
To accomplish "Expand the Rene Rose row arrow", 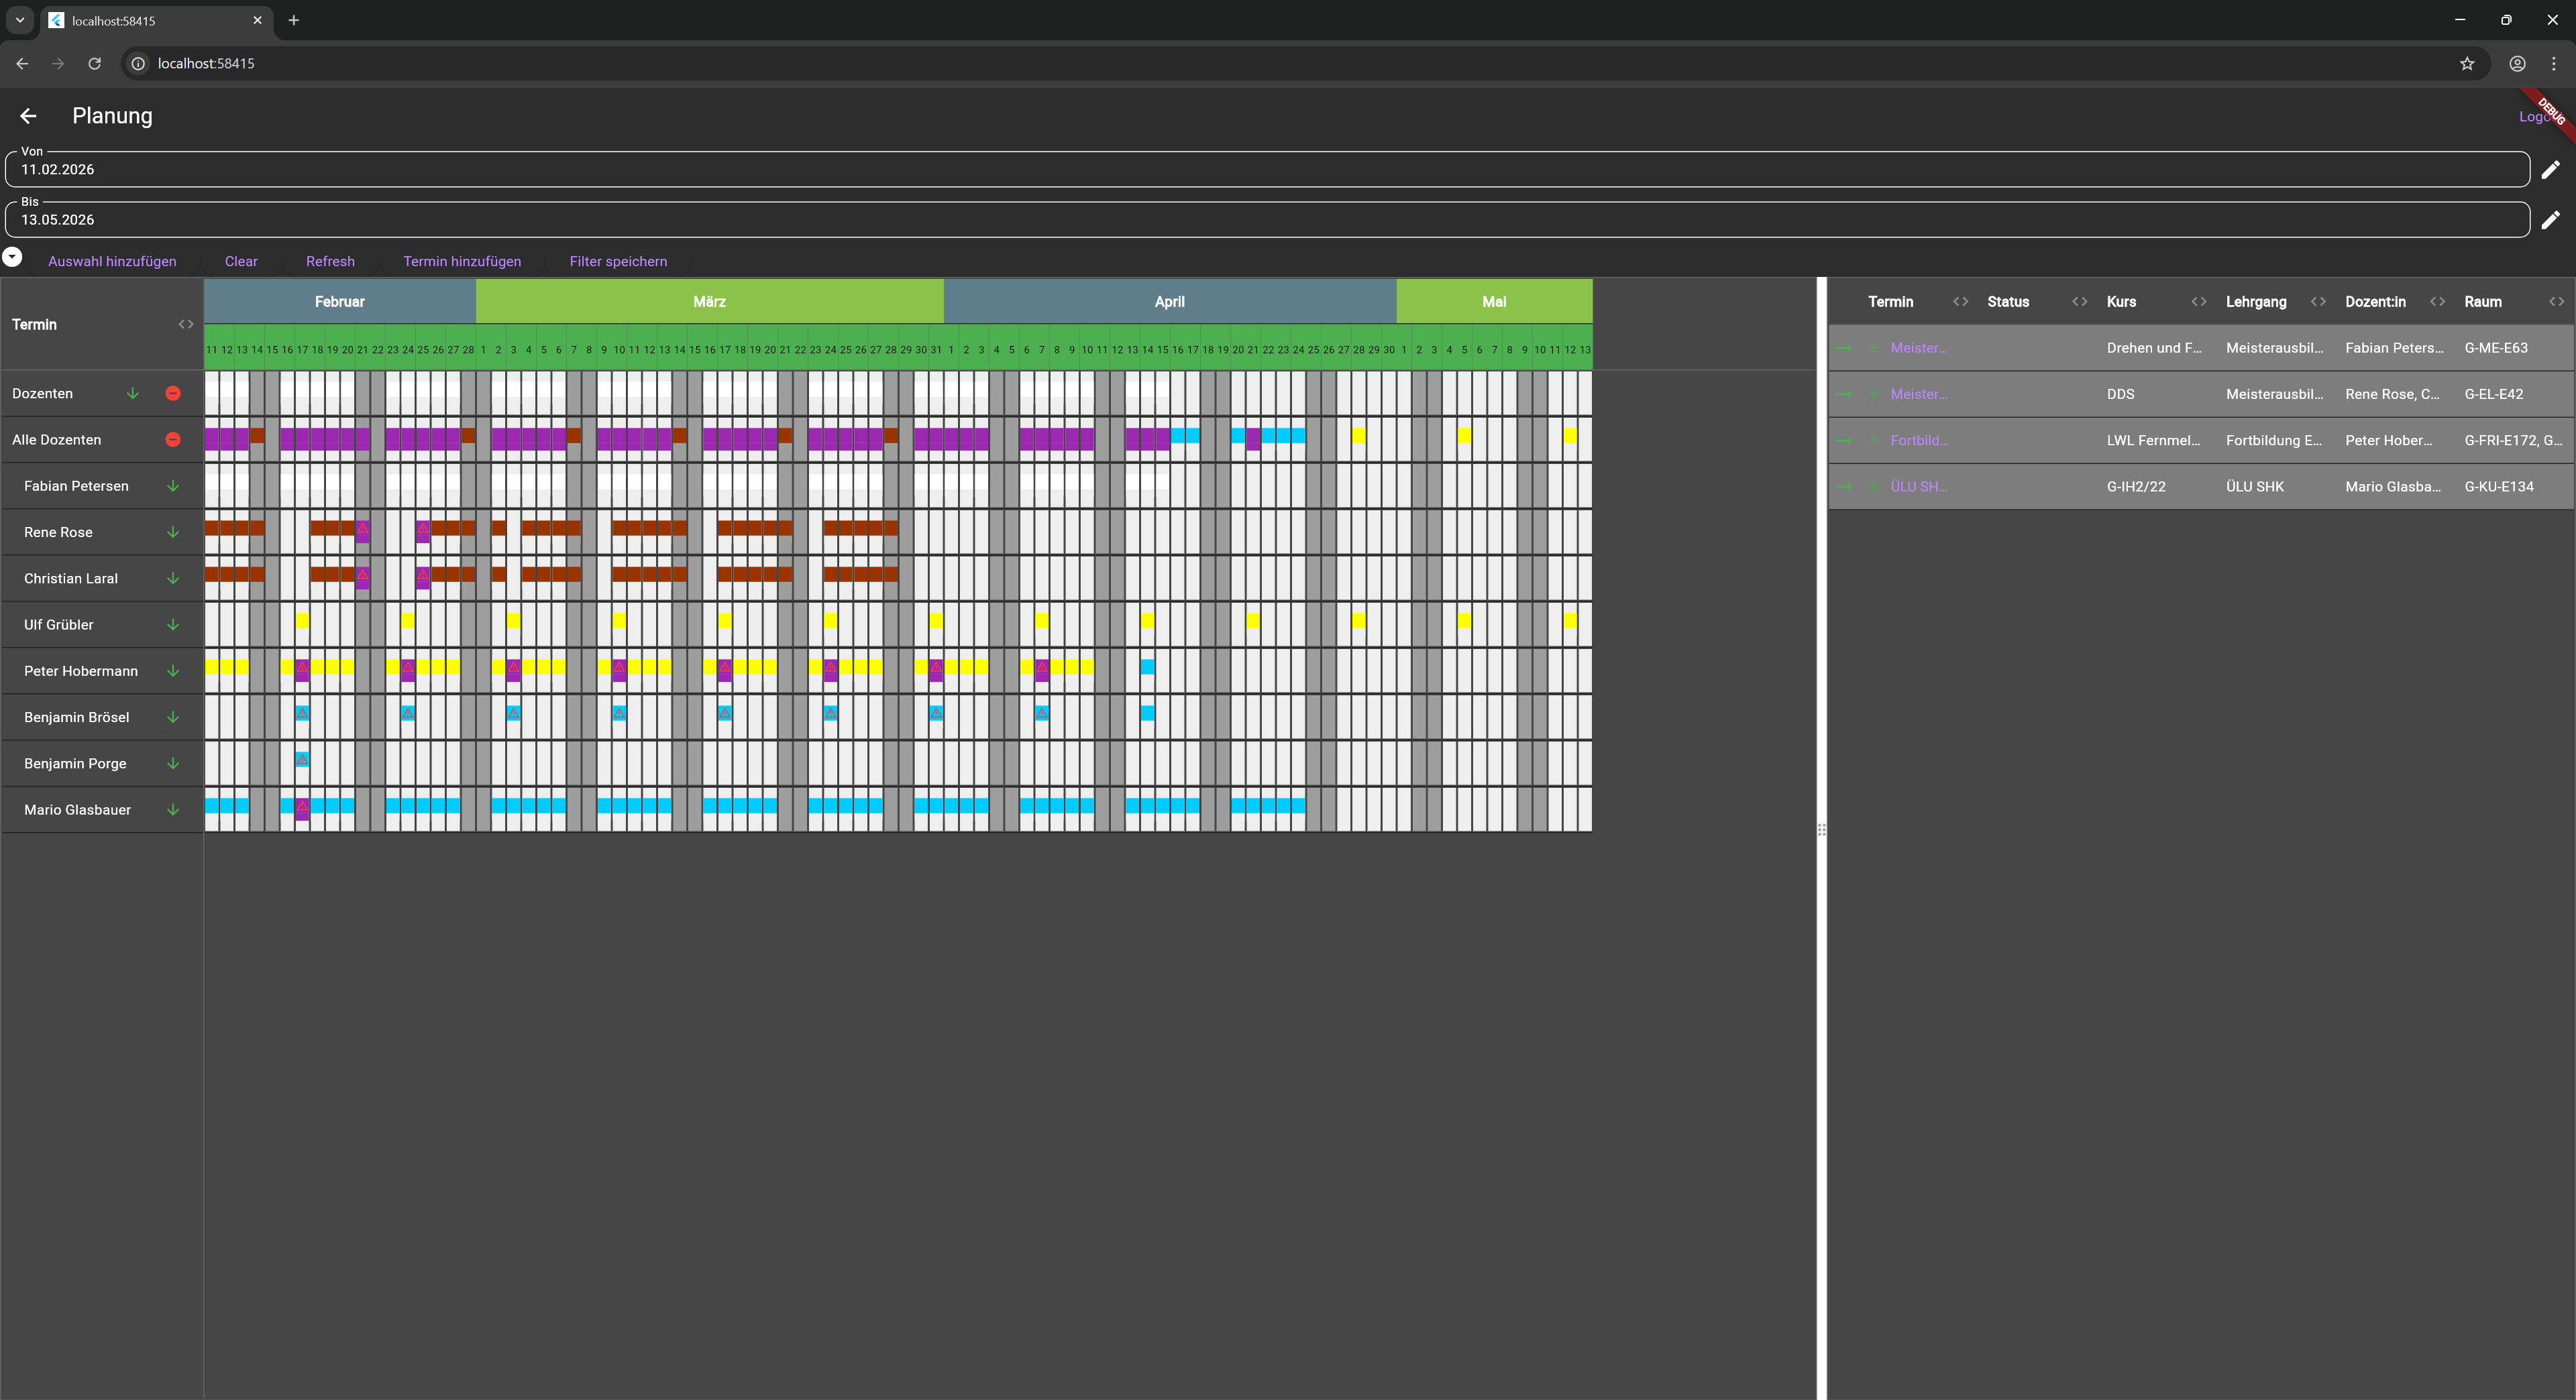I will point(173,532).
